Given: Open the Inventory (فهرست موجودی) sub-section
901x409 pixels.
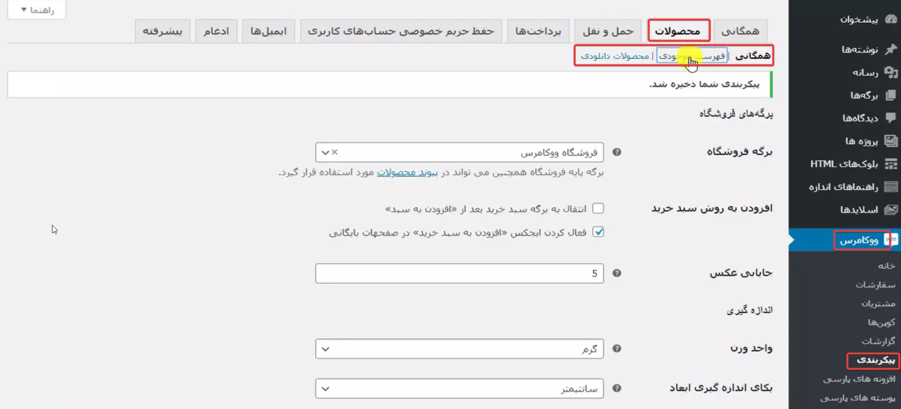Looking at the screenshot, I should point(692,56).
